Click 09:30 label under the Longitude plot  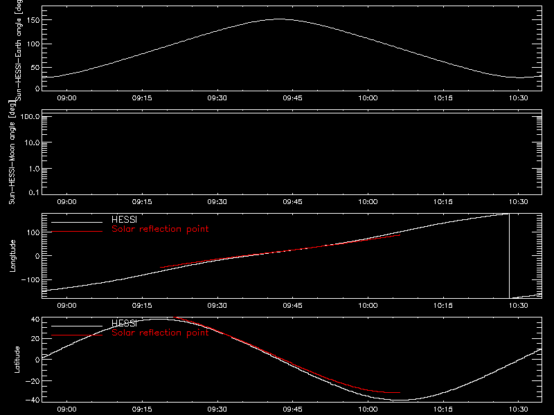point(217,305)
